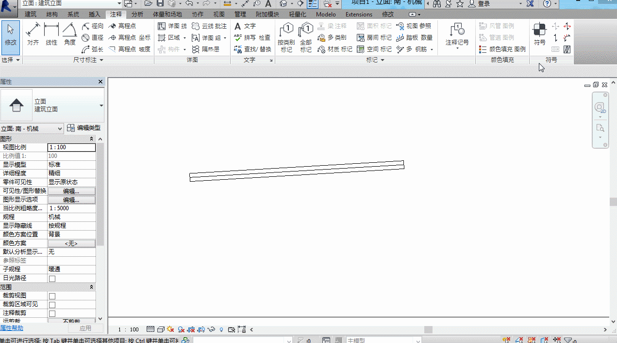Go to the 视图 ribbon tab
The image size is (617, 343).
(219, 15)
